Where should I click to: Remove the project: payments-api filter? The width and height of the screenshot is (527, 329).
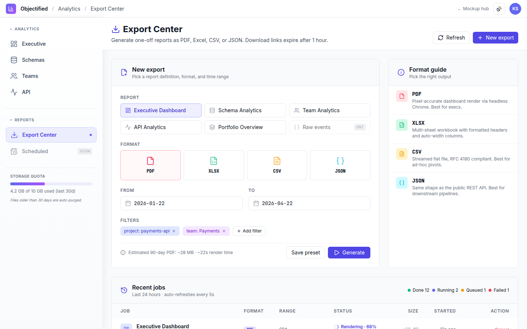coord(174,231)
